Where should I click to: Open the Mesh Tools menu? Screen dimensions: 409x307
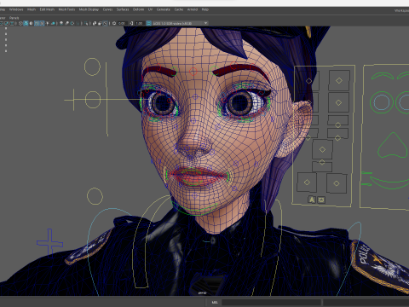(66, 9)
